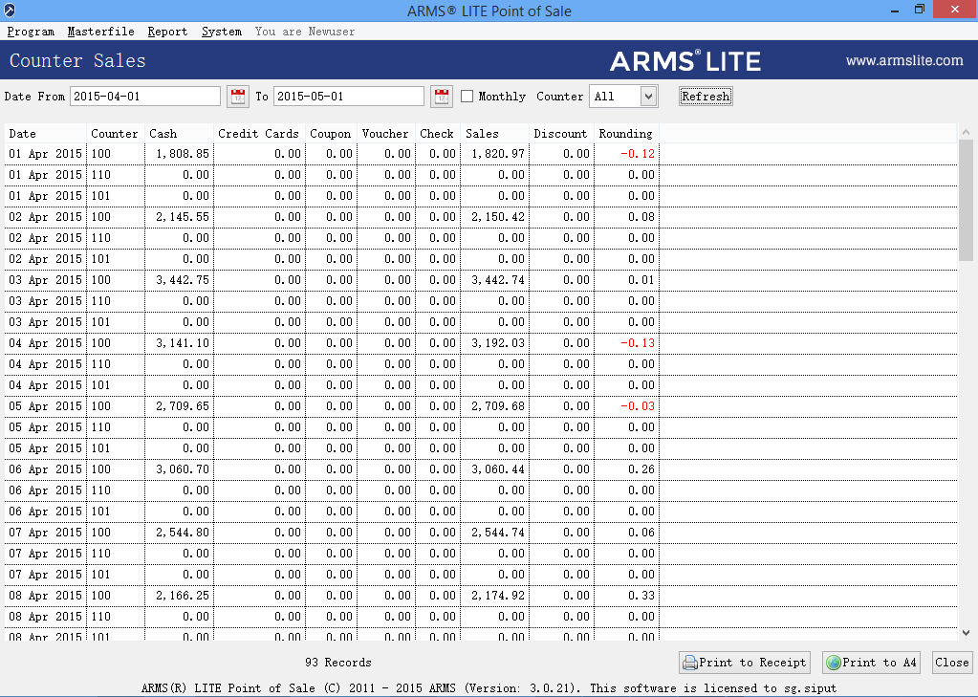Click the Date From input field

click(x=145, y=97)
